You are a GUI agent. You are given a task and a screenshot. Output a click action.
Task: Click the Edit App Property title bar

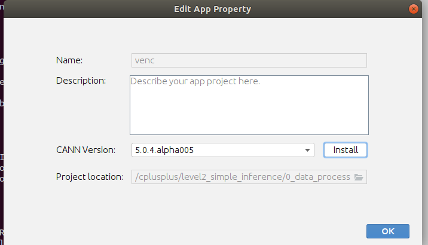tap(212, 9)
